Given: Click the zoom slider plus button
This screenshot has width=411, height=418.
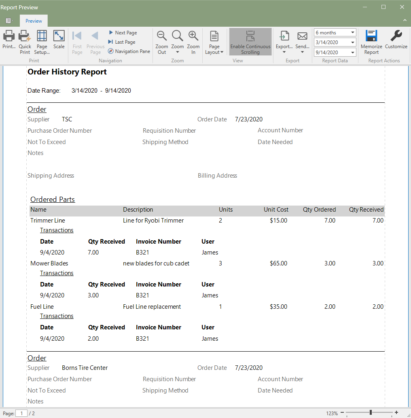Looking at the screenshot, I should pos(396,412).
